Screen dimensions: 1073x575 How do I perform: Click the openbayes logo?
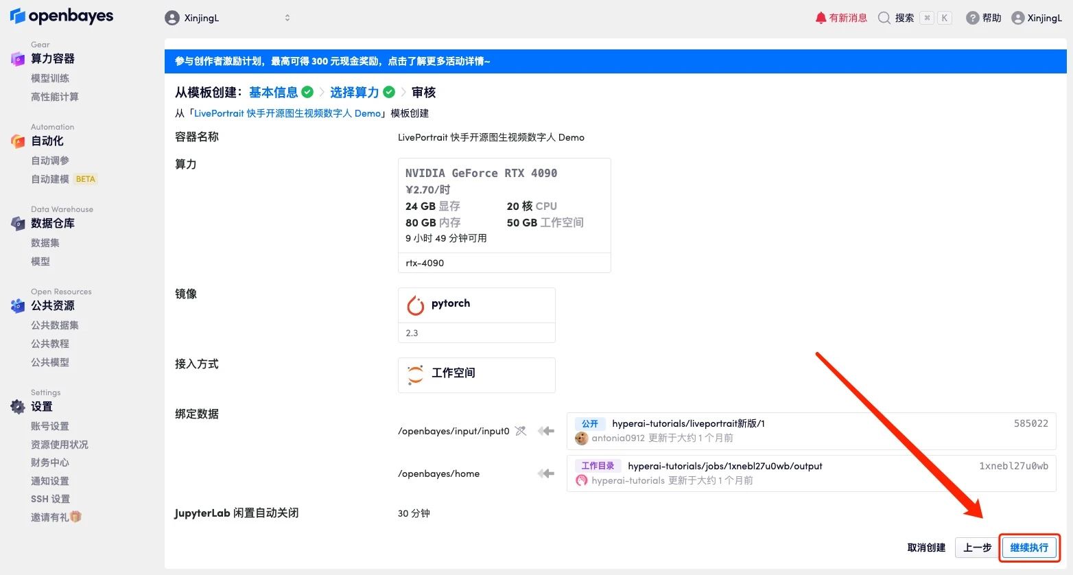pos(62,16)
